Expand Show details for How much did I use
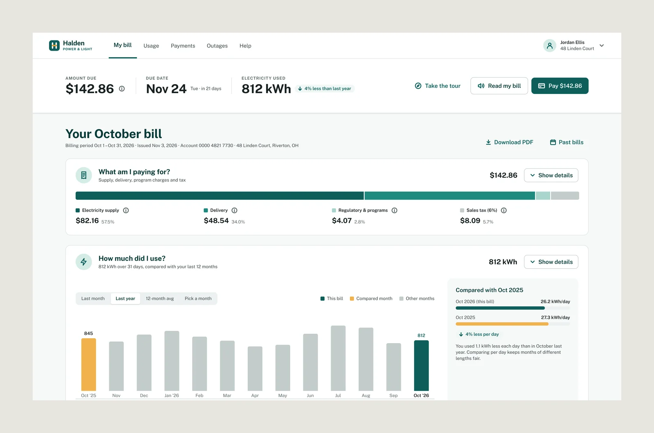Image resolution: width=654 pixels, height=433 pixels. (x=551, y=262)
